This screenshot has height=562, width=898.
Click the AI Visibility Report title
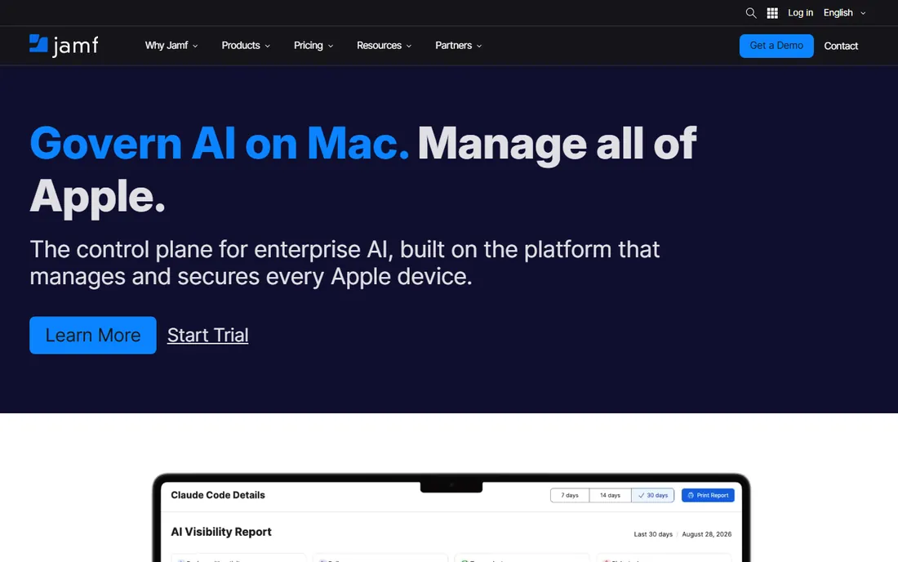(221, 532)
